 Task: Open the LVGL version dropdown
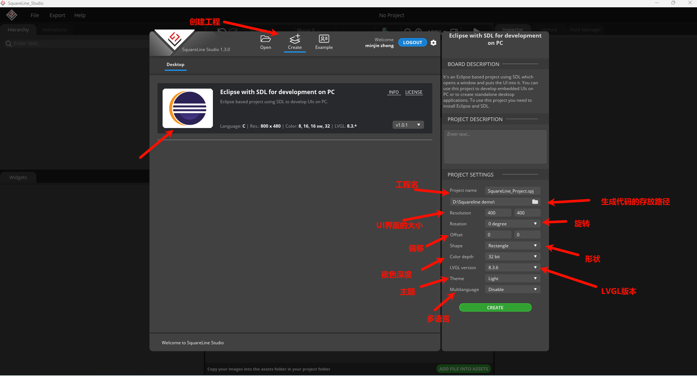[512, 268]
